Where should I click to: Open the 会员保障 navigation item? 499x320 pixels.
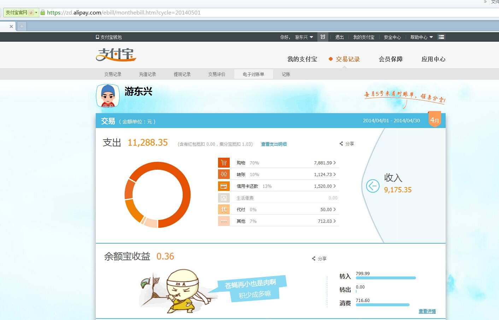391,59
